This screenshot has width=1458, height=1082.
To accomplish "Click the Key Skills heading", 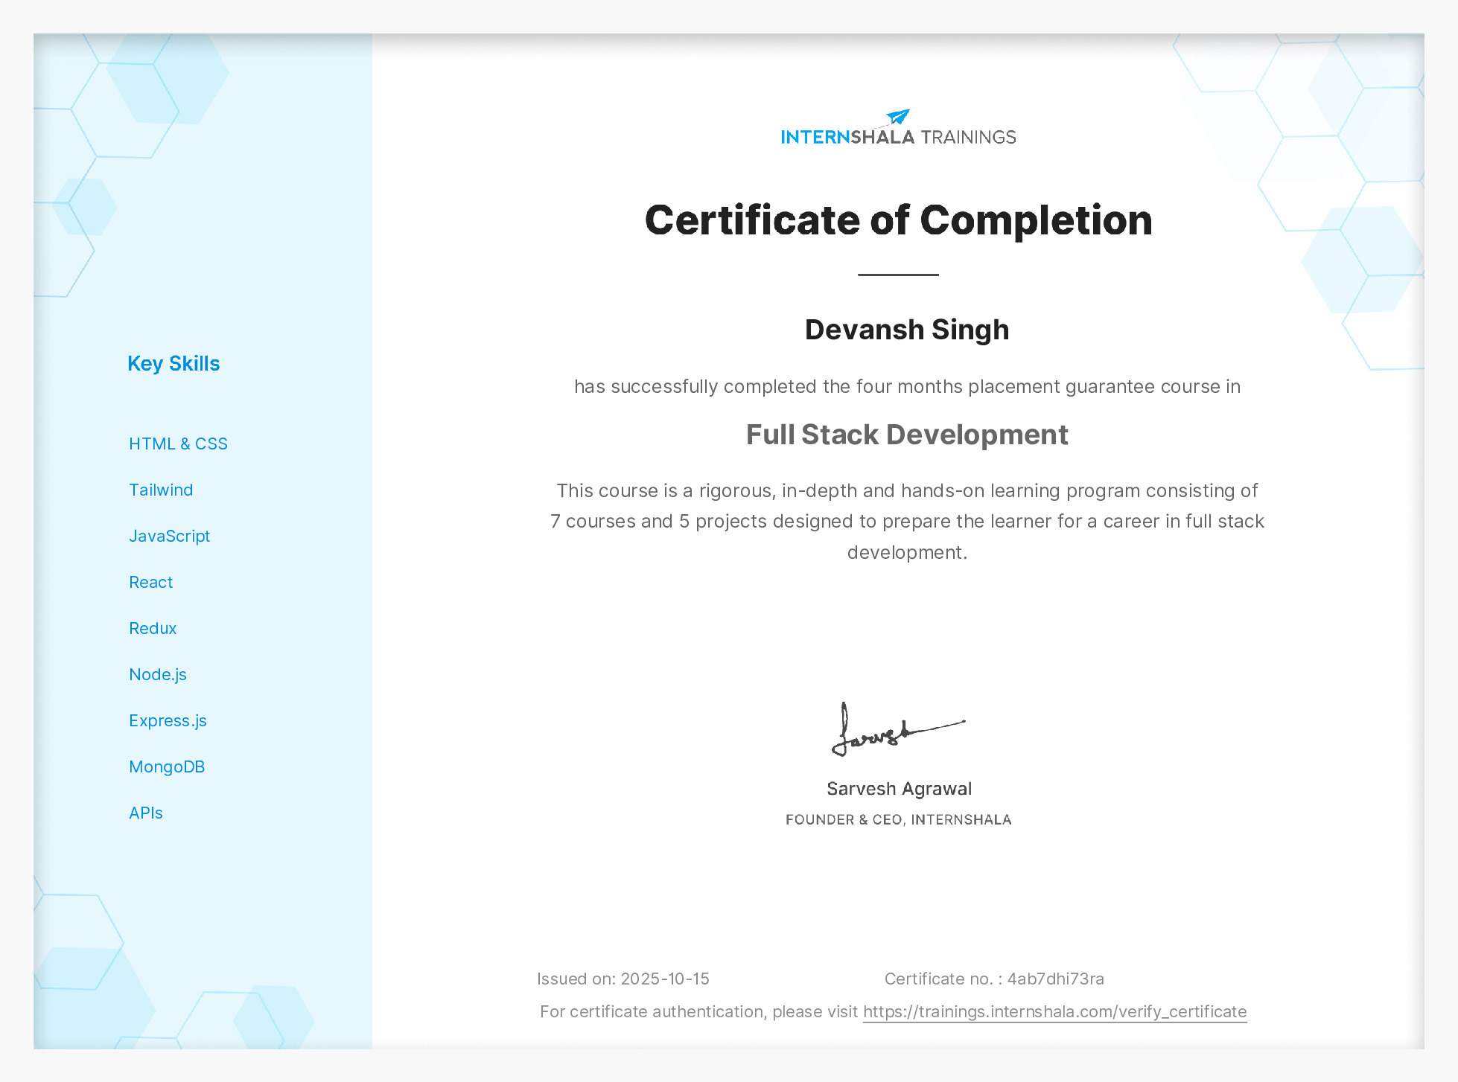I will pyautogui.click(x=174, y=363).
